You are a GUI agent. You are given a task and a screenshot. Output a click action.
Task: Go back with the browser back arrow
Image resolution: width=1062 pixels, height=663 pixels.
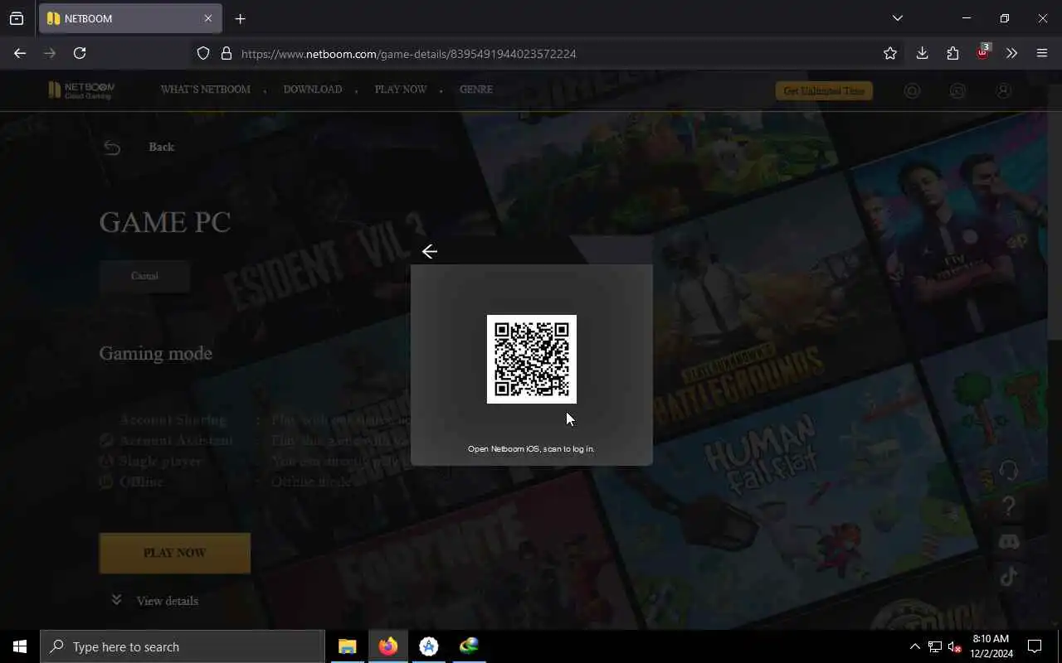(20, 53)
